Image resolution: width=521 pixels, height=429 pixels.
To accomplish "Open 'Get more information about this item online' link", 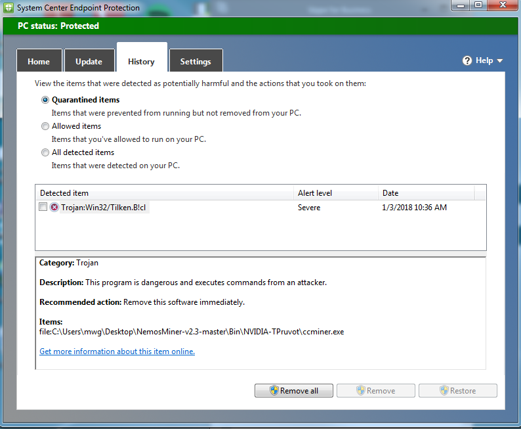I will click(117, 351).
